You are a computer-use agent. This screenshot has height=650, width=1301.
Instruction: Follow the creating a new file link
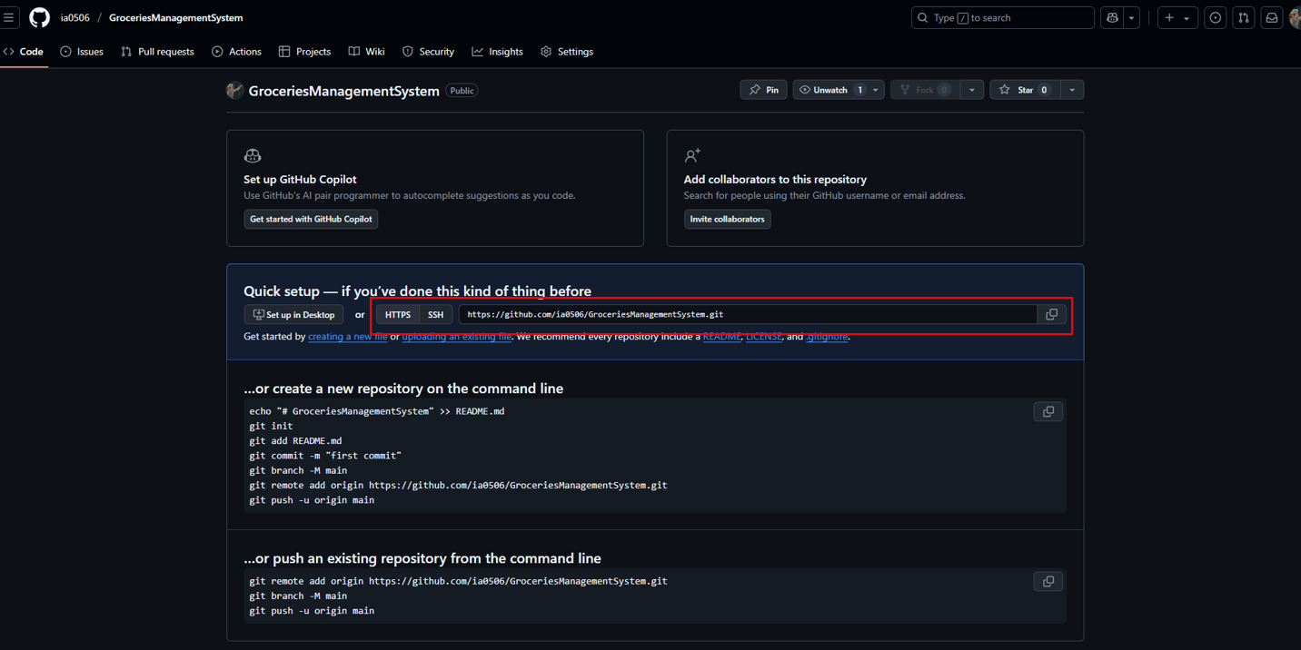[347, 336]
